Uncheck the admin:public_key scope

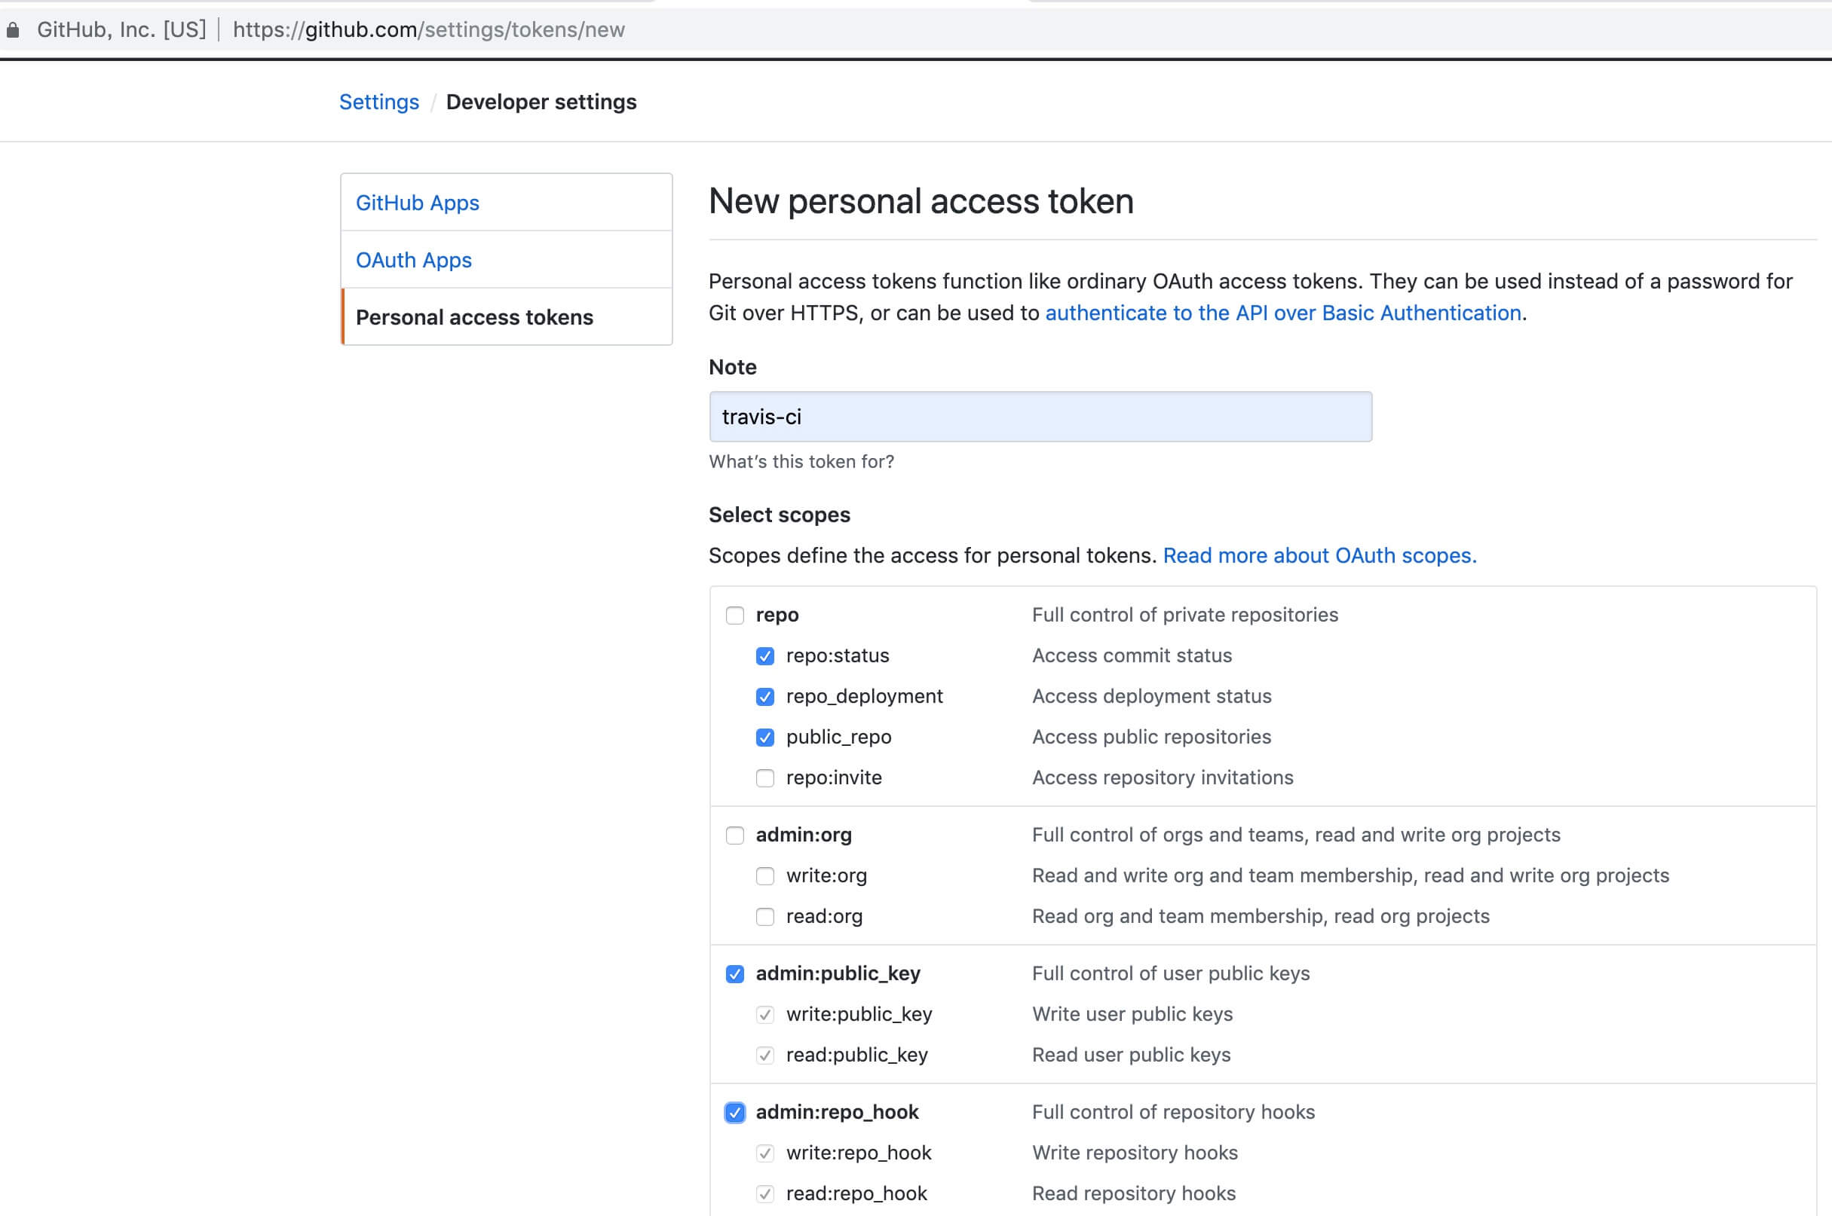pos(734,974)
